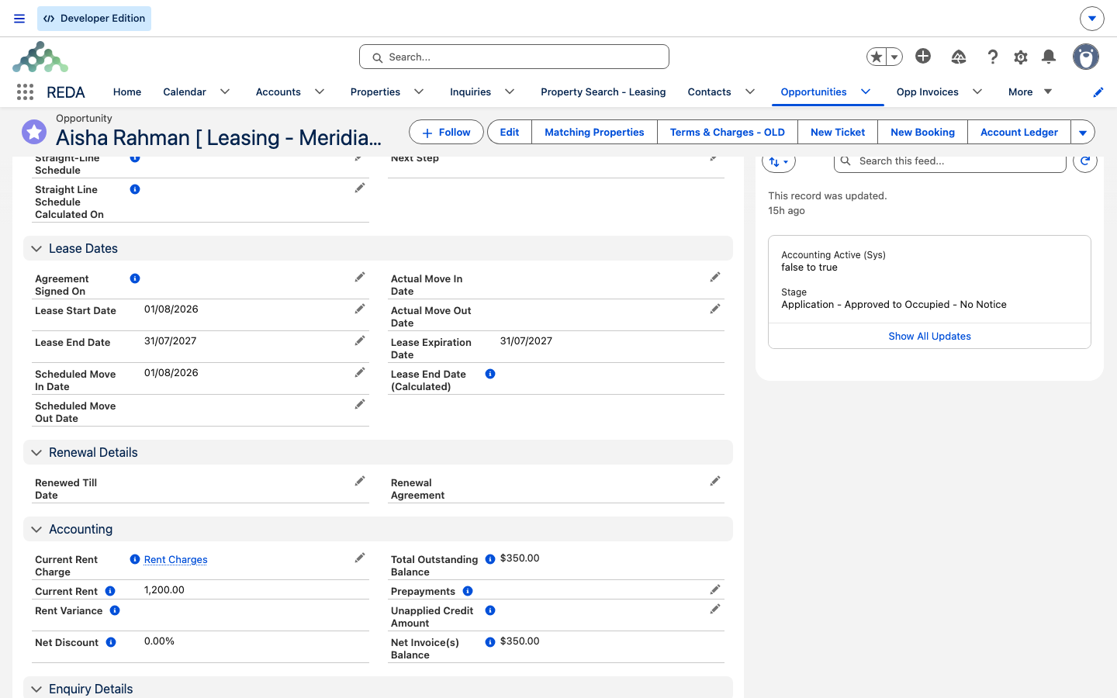Open the Accounts tab dropdown chevron

pyautogui.click(x=320, y=92)
